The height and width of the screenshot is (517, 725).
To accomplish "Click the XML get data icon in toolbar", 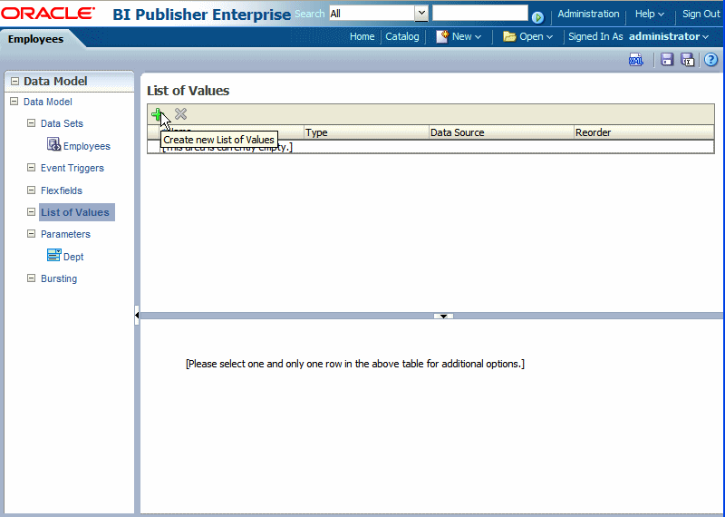I will [x=636, y=60].
